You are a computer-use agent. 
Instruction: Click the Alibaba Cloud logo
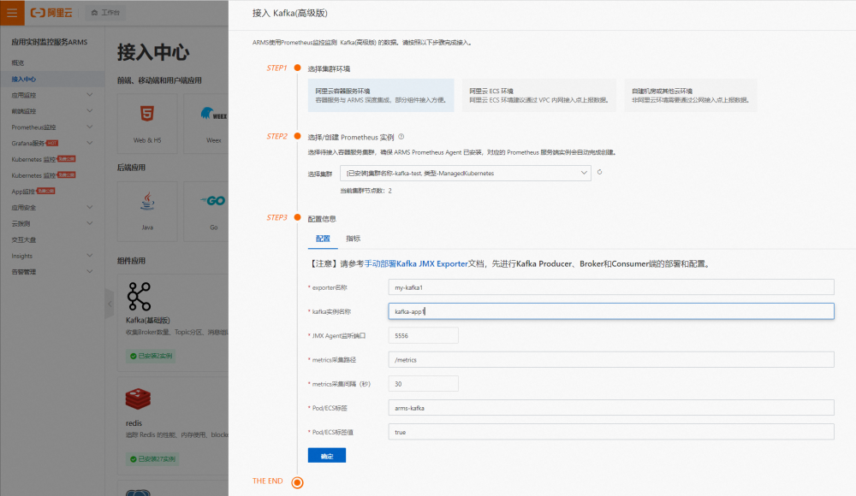tap(51, 13)
